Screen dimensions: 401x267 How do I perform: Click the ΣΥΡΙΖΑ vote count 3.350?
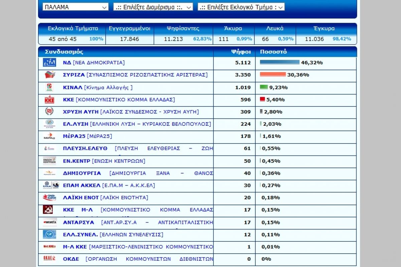point(243,75)
